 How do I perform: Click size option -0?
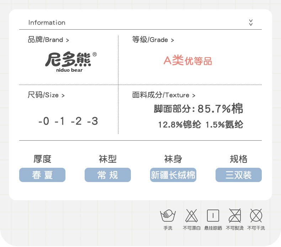[43, 121]
